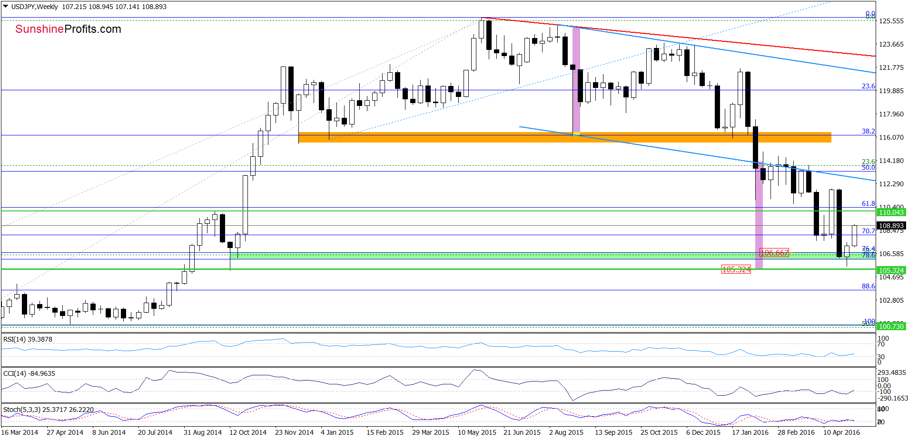Open the chart menu triangle beside USDJPY,Weekly
The height and width of the screenshot is (439, 908).
tap(6, 7)
